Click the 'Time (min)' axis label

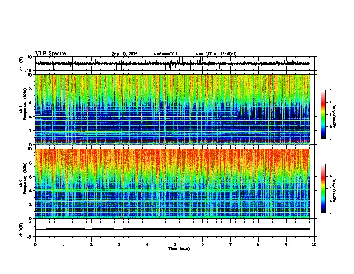tap(179, 248)
